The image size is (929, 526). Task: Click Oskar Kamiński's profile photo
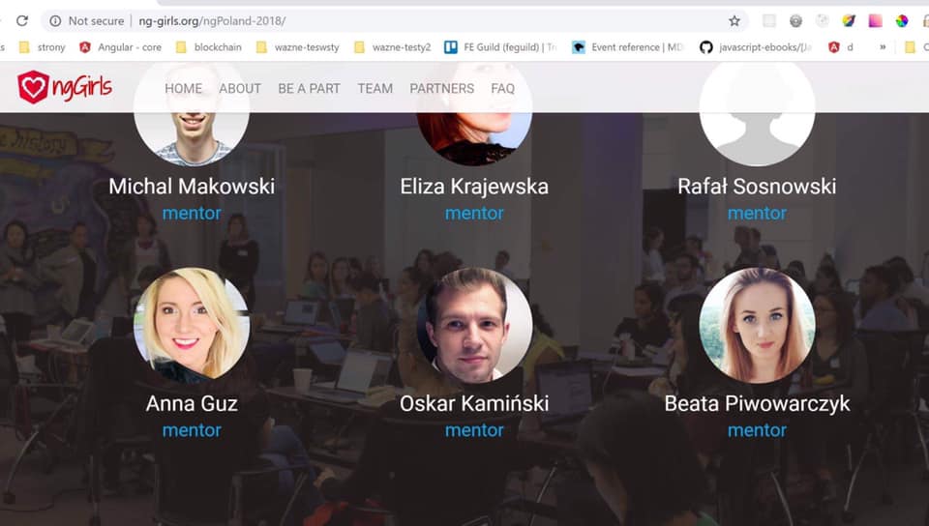pos(474,325)
